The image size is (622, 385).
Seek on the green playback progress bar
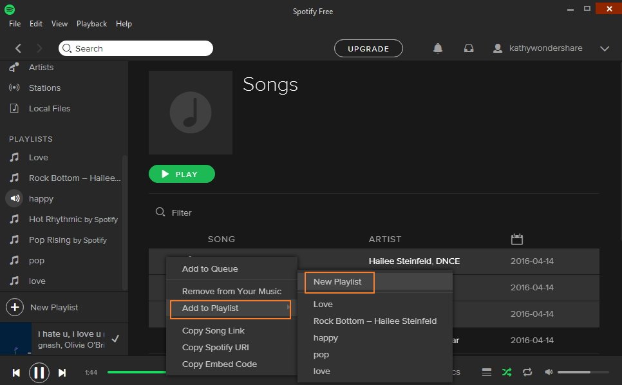pyautogui.click(x=137, y=372)
